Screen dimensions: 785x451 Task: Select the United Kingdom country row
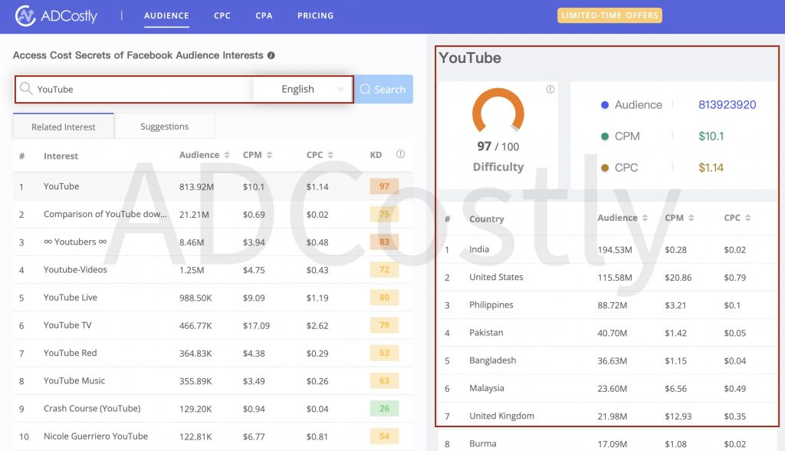click(607, 416)
